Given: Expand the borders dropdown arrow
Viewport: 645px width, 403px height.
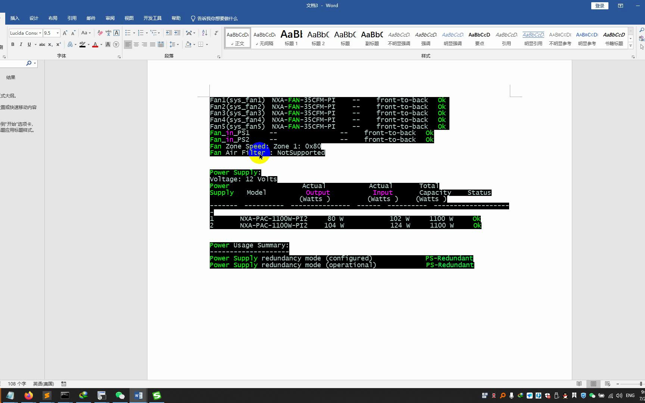Looking at the screenshot, I should pos(207,44).
